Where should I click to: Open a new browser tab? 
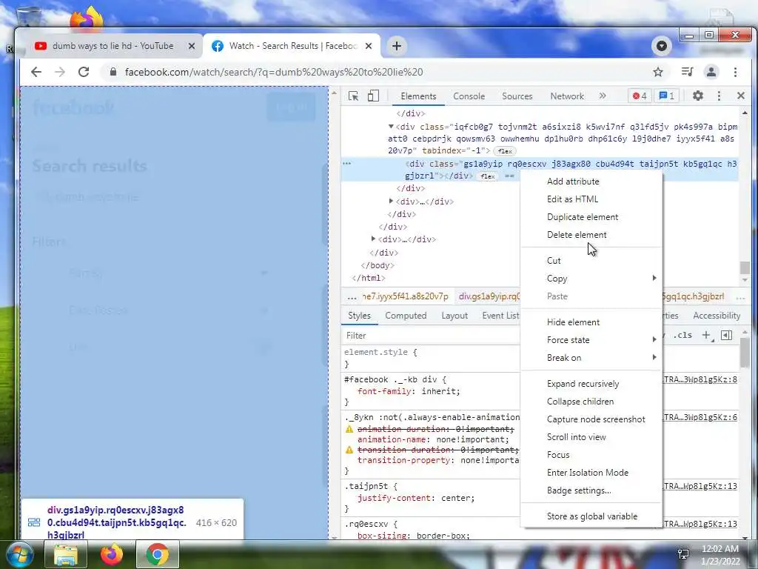pos(397,46)
